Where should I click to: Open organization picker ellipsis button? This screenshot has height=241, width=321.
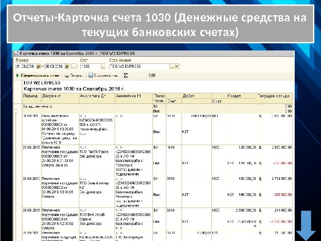pos(172,66)
